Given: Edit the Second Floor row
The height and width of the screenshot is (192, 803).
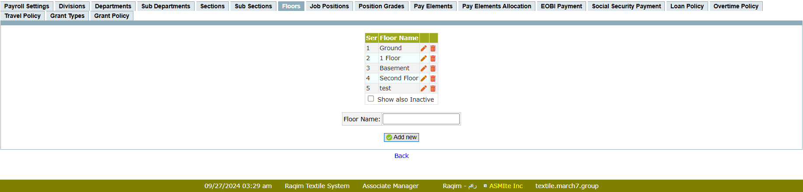Looking at the screenshot, I should tap(423, 79).
